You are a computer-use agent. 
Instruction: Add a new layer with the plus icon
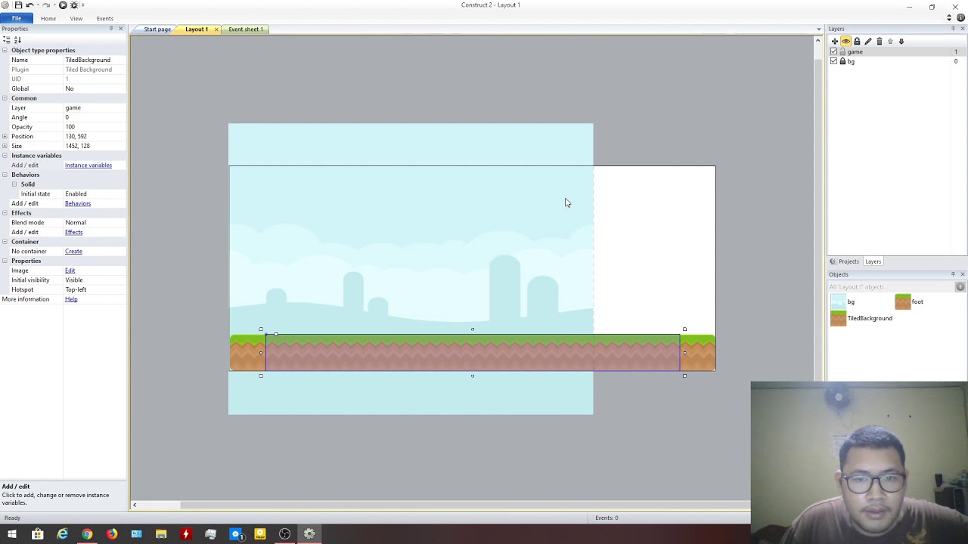point(835,42)
